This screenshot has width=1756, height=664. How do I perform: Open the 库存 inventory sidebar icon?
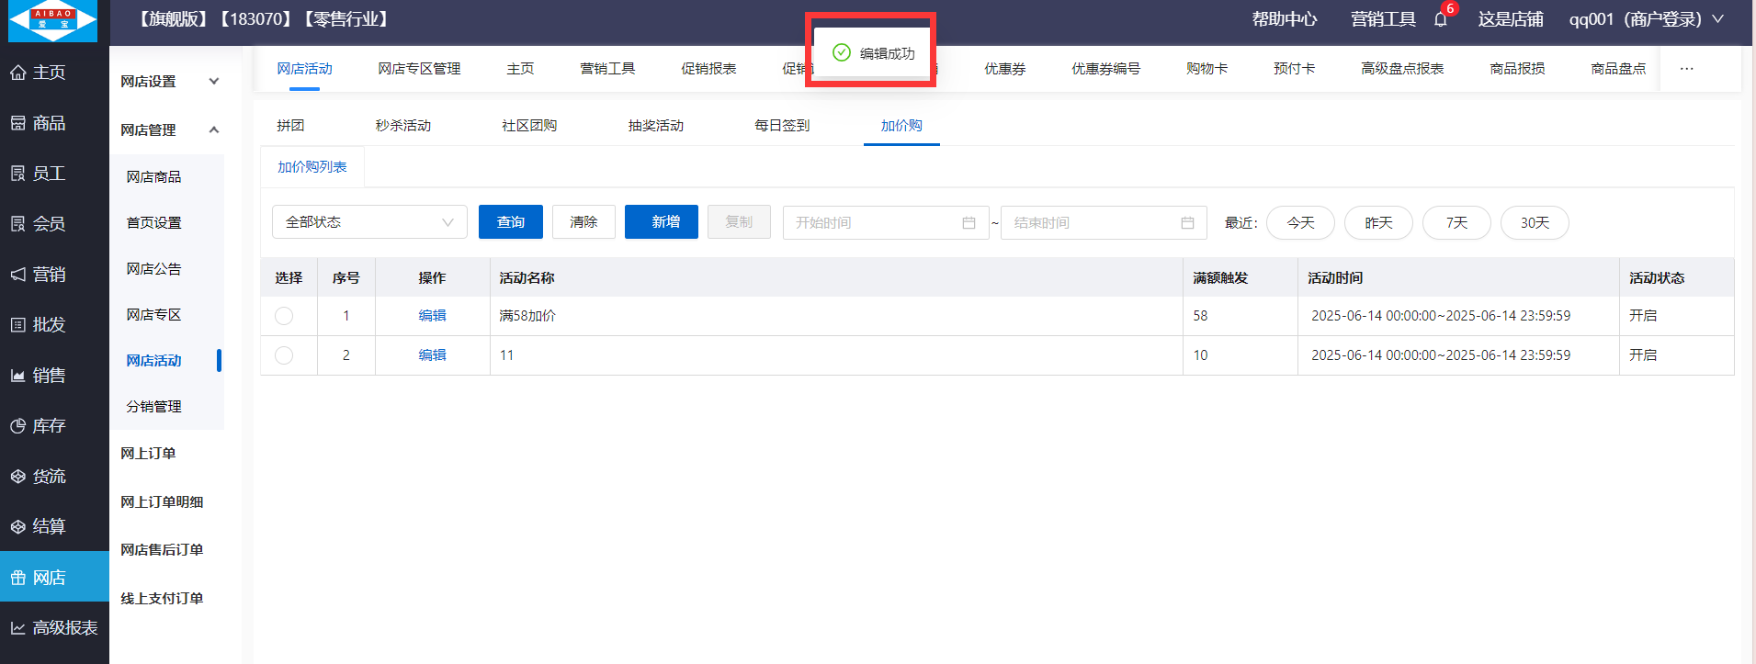(18, 426)
